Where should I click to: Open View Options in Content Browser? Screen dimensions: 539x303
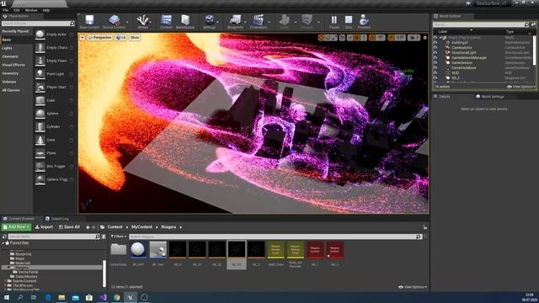point(413,287)
